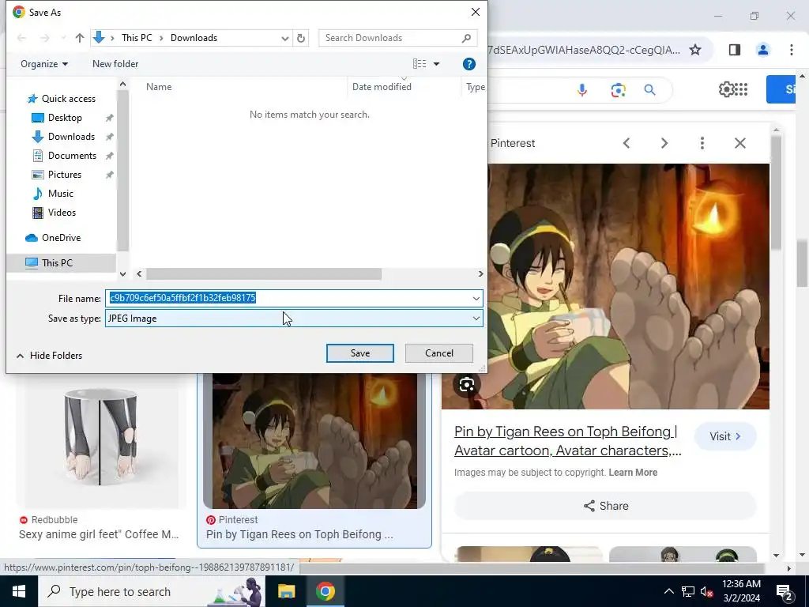Select the Pinterest Toph Beifong result thumbnail
This screenshot has height=607, width=809.
pos(314,441)
